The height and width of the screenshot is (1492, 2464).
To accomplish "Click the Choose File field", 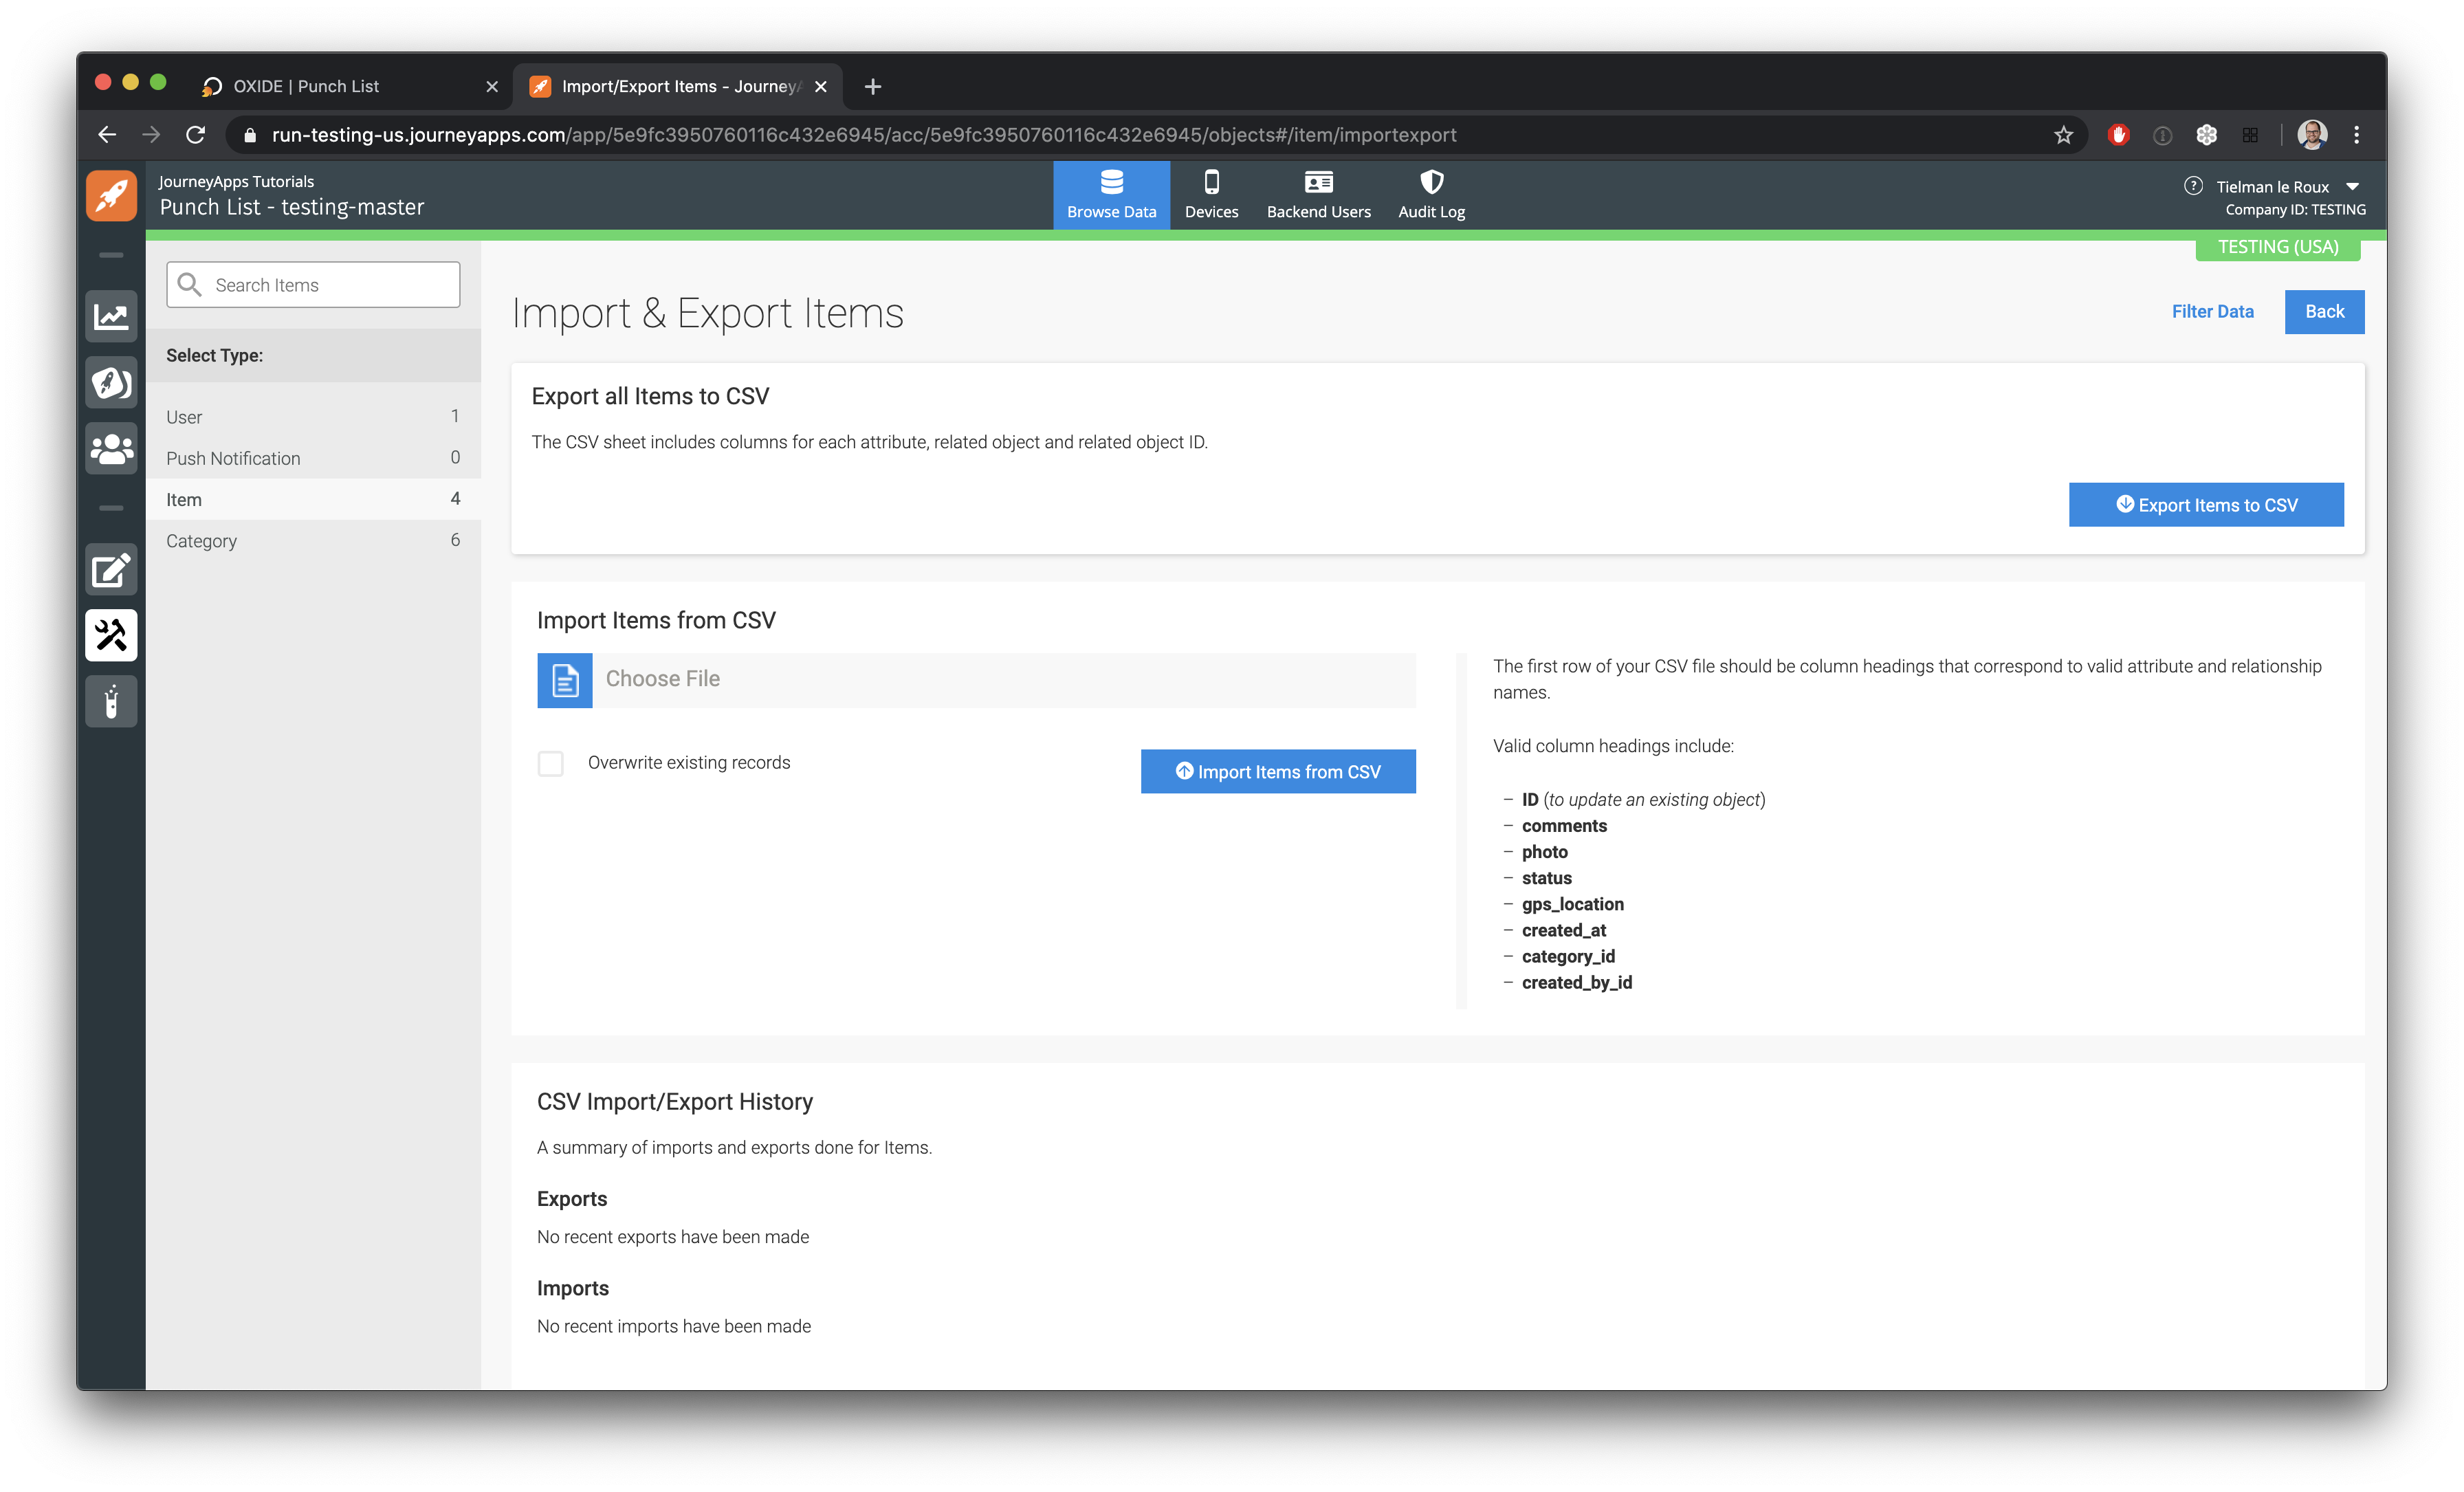I will 976,680.
